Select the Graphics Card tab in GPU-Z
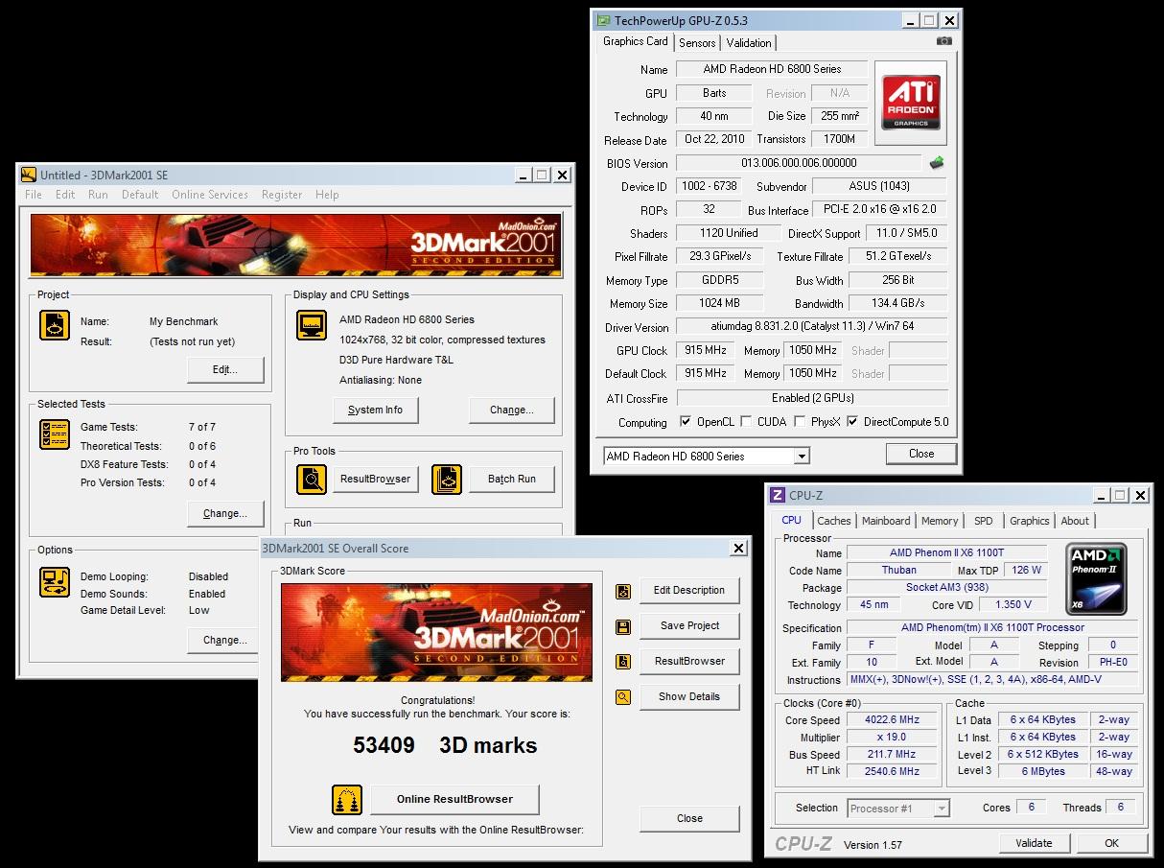The image size is (1164, 868). [x=636, y=41]
